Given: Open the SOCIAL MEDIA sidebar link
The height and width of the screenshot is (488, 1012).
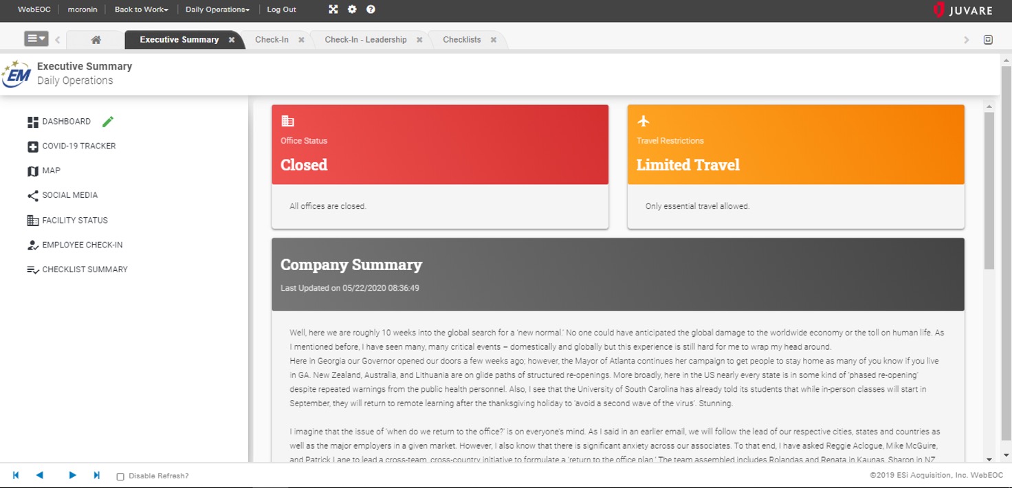Looking at the screenshot, I should (x=70, y=195).
